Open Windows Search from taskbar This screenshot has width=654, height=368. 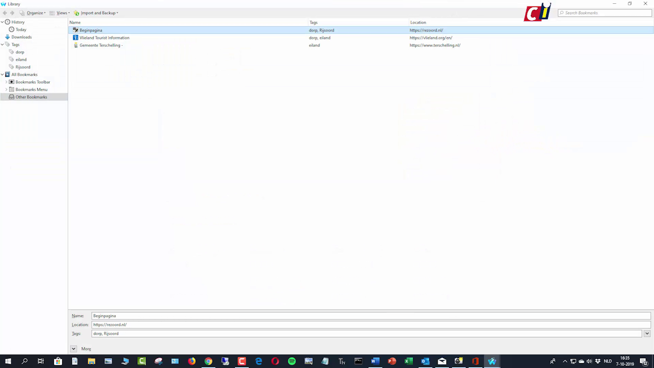[25, 361]
